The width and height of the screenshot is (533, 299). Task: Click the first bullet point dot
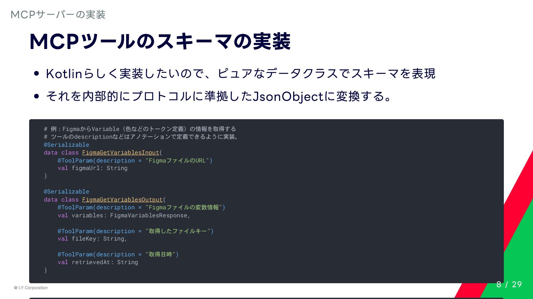point(36,74)
